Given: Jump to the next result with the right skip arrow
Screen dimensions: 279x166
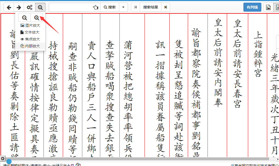Looking at the screenshot, I should 166,7.
